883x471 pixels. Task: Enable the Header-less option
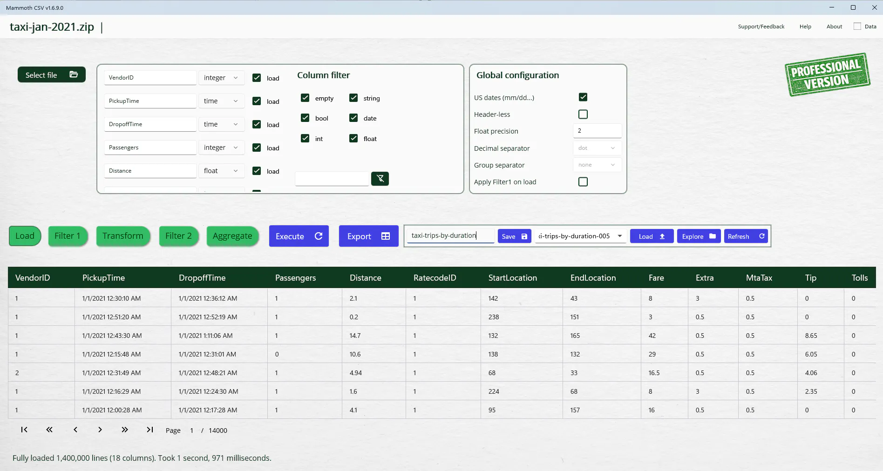tap(583, 114)
